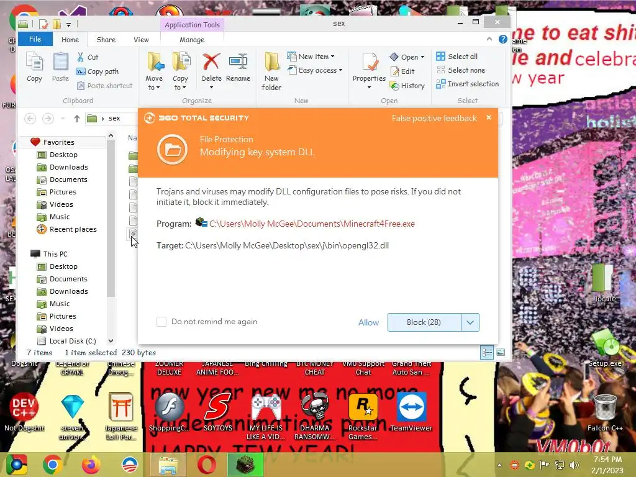Open SOYTOYS desktop shortcut
Viewport: 636px width, 477px height.
[x=218, y=412]
